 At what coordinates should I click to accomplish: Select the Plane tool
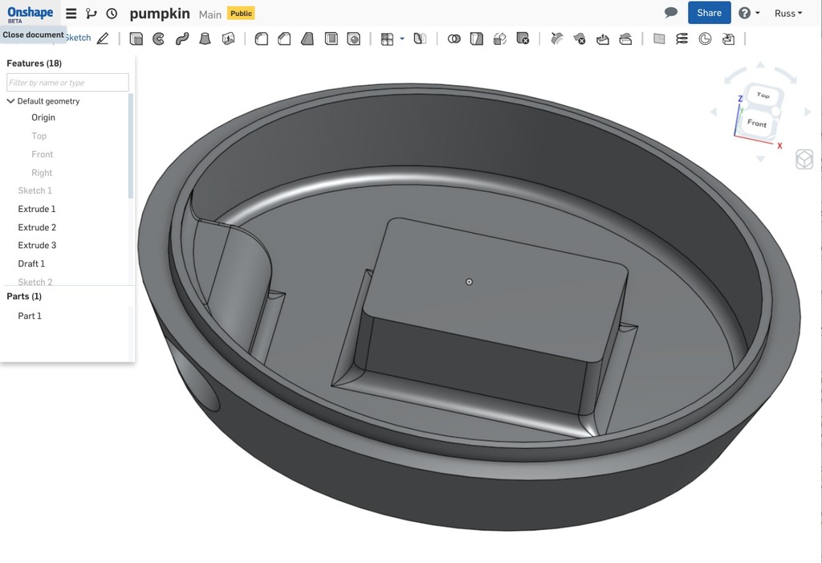(659, 39)
